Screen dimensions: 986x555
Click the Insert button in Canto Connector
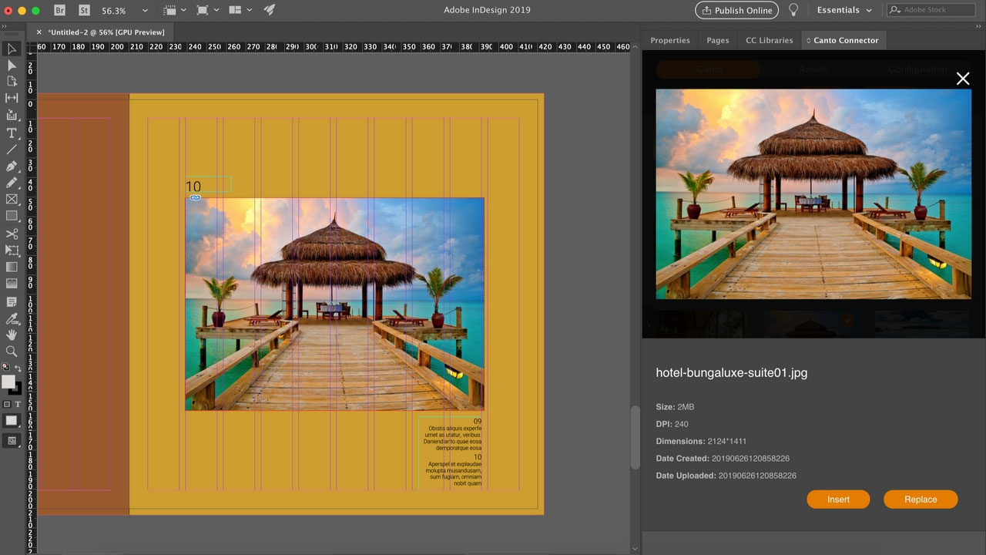click(x=838, y=499)
